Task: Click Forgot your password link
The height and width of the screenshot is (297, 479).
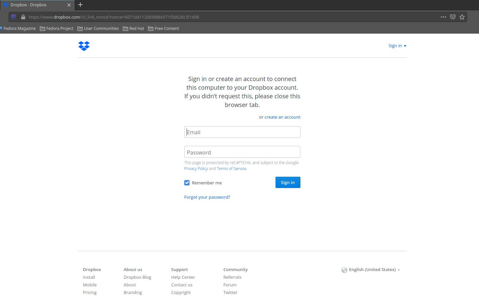Action: pos(207,197)
